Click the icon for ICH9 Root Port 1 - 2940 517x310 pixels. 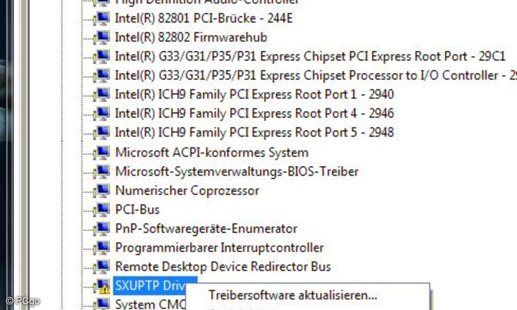(102, 94)
